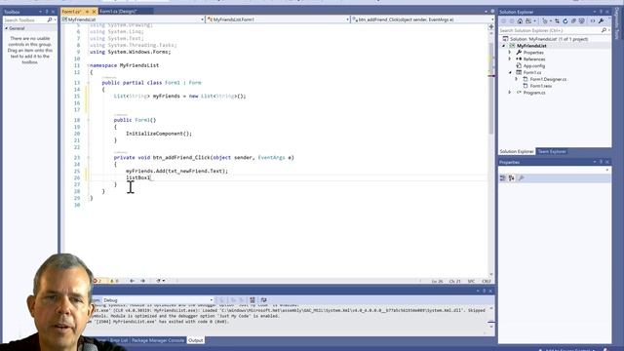
Task: Click the Refresh icon in Solution Explorer toolbar
Action: tap(565, 21)
